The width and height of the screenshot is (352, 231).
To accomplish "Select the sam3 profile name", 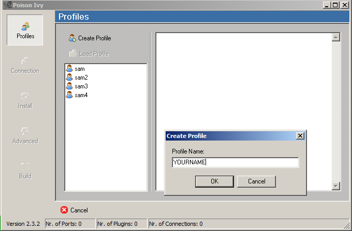I will coord(81,86).
